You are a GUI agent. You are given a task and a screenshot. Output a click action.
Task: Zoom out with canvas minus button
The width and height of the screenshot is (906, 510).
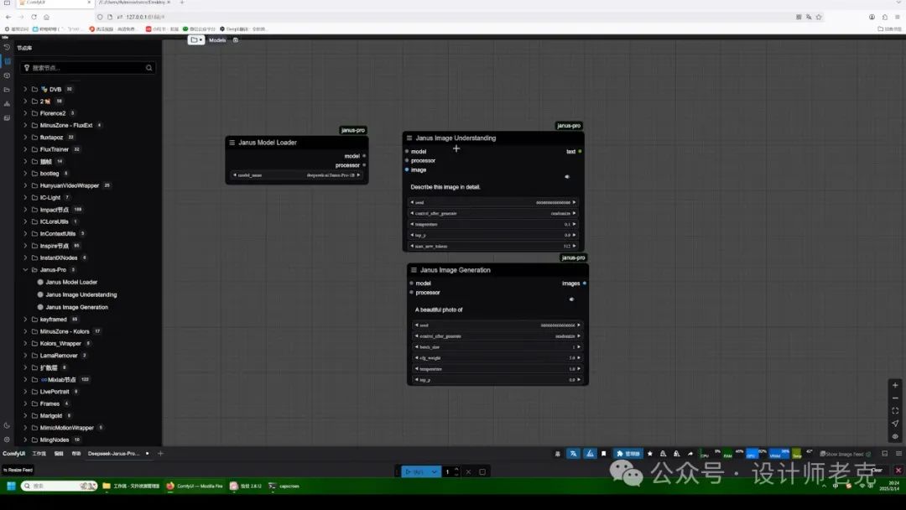tap(895, 398)
